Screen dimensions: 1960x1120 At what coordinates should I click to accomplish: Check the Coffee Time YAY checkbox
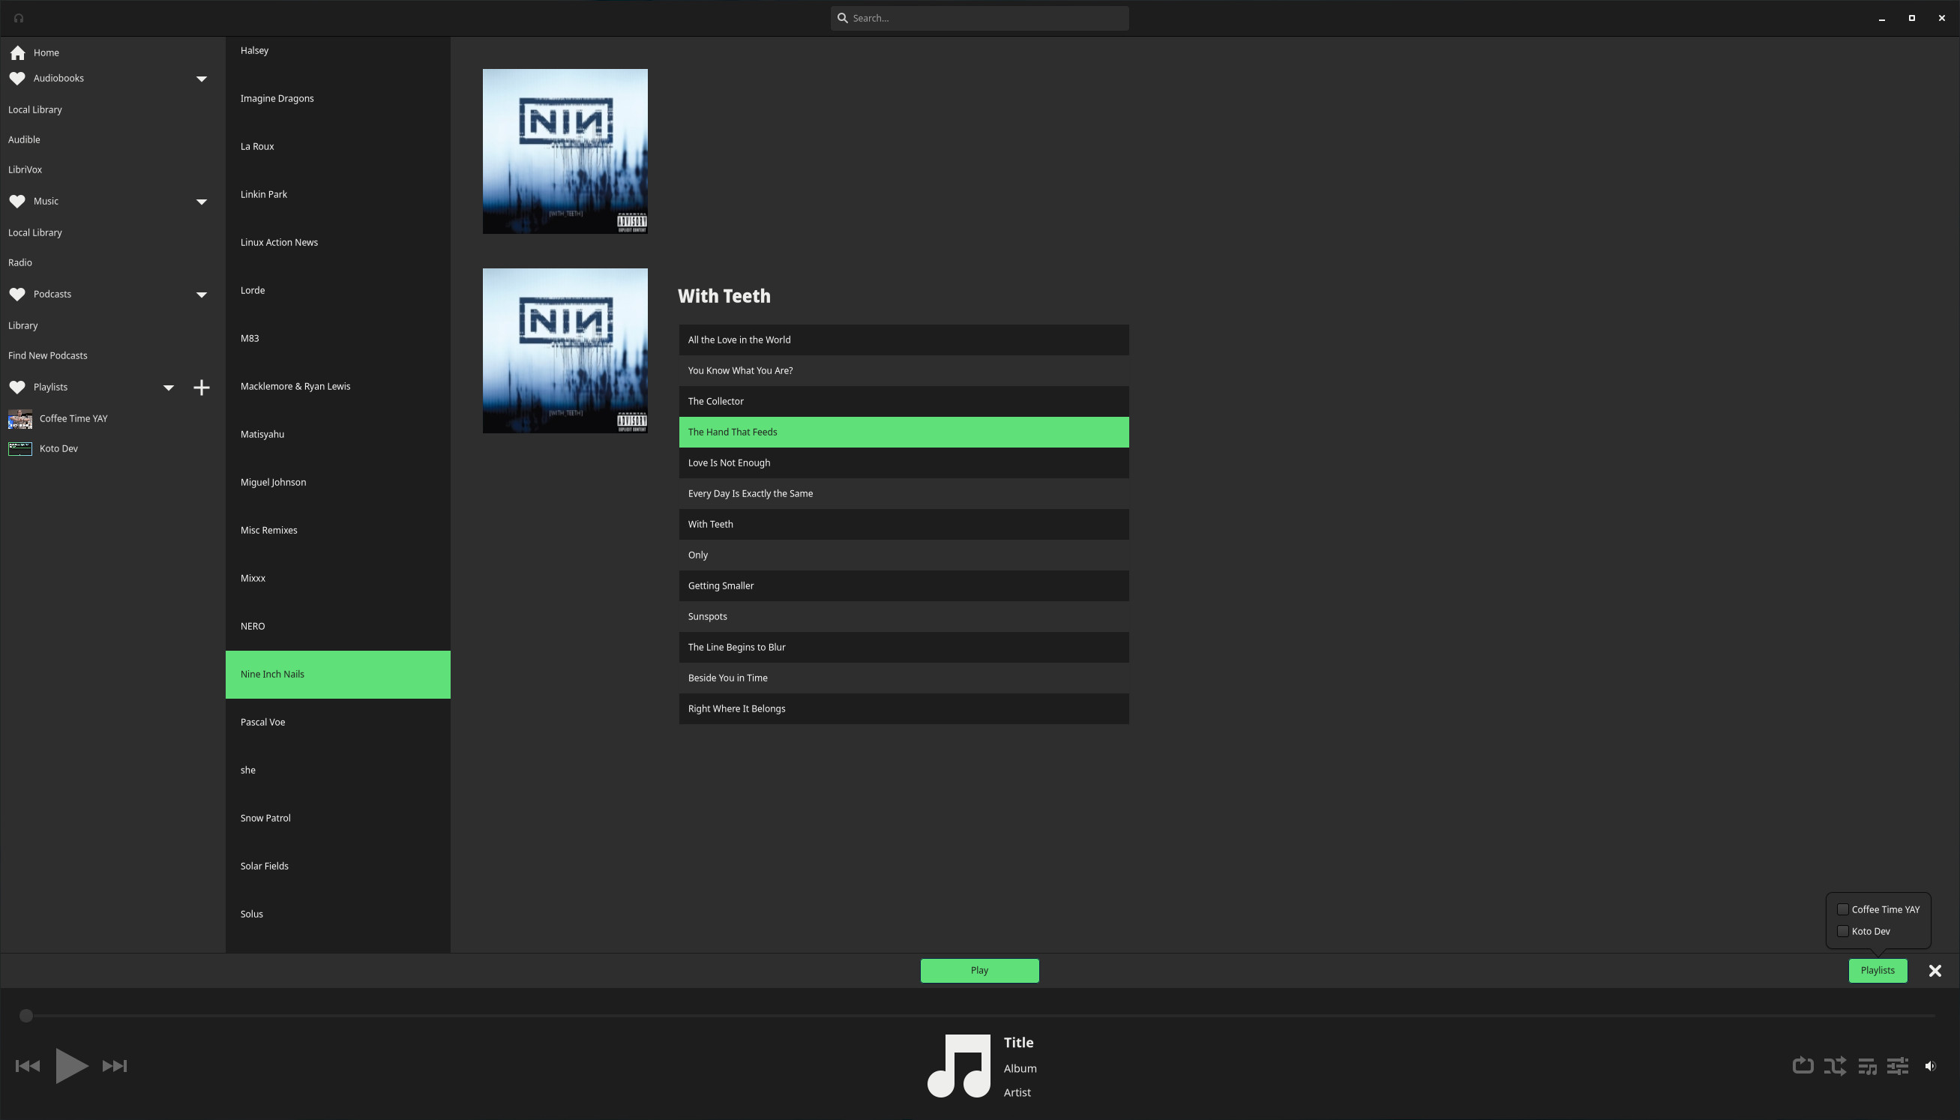click(1843, 909)
